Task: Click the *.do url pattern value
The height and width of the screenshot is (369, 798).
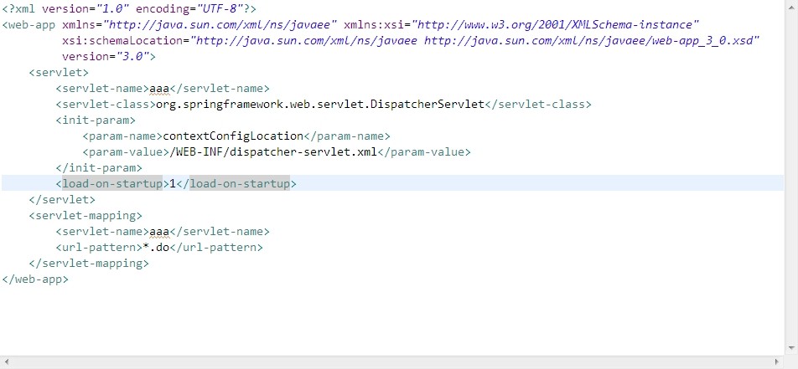Action: coord(156,247)
